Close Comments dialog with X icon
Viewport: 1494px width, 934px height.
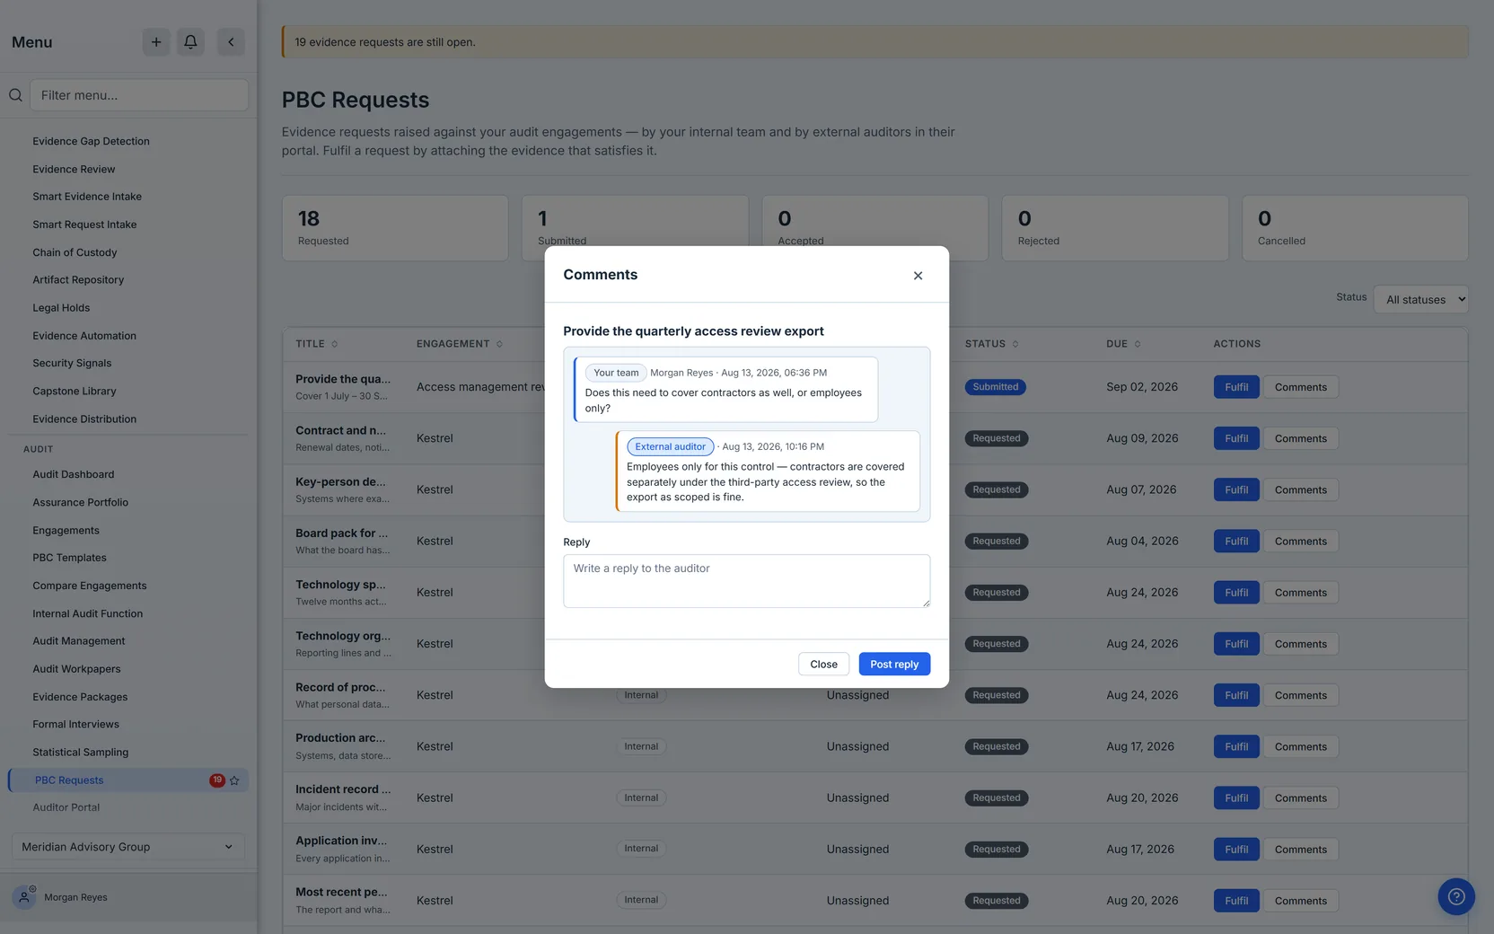pyautogui.click(x=918, y=276)
